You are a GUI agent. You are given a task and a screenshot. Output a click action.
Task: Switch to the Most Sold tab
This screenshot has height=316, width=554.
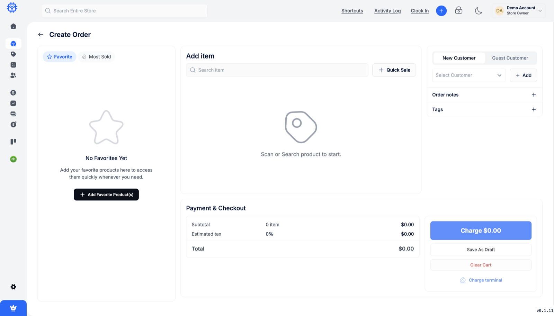click(97, 57)
